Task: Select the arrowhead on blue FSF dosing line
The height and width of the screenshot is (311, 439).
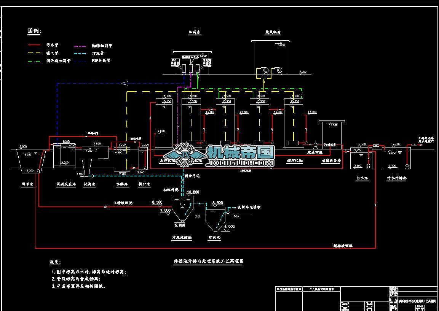Action: point(124,83)
